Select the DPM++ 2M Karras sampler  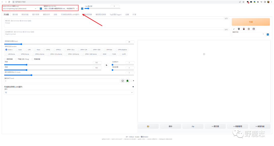tap(72, 54)
